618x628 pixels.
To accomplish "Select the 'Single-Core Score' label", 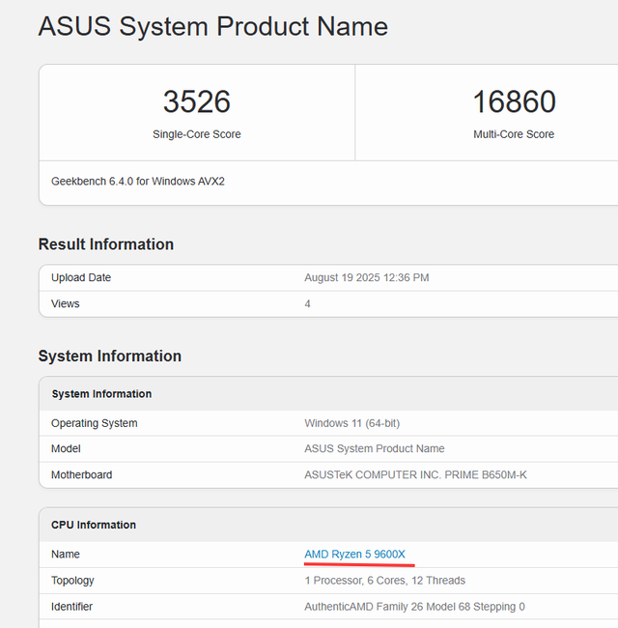I will [x=197, y=134].
